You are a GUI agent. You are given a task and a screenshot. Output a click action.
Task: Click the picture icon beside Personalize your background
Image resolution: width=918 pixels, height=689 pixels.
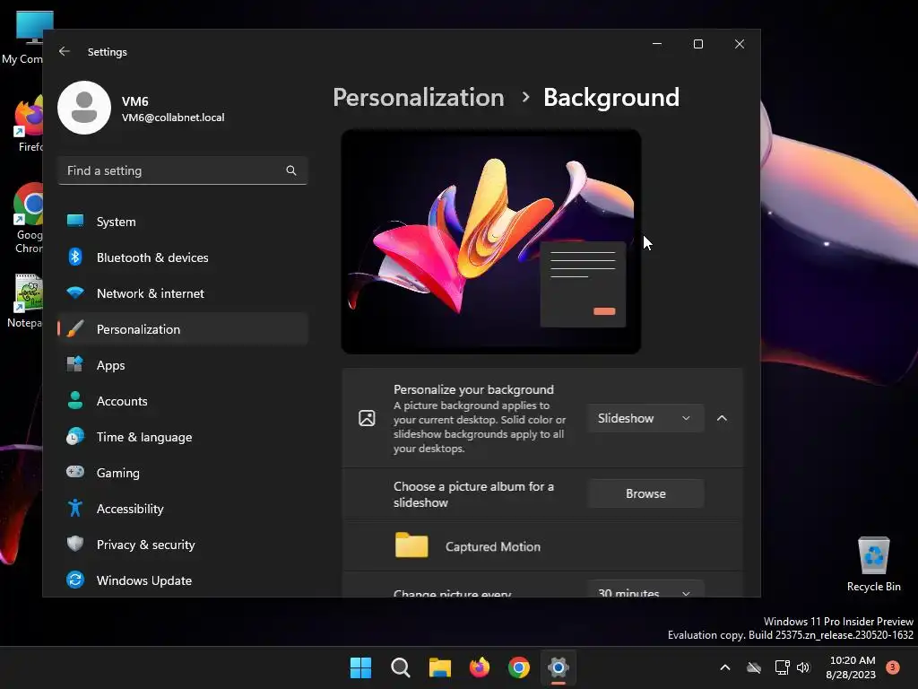367,418
